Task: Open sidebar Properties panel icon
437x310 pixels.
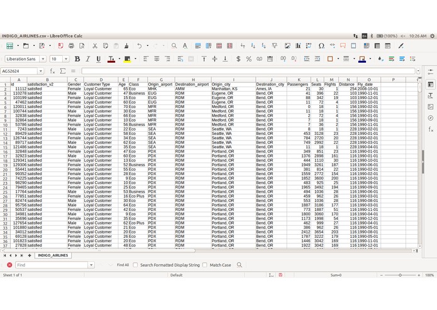Action: [431, 84]
